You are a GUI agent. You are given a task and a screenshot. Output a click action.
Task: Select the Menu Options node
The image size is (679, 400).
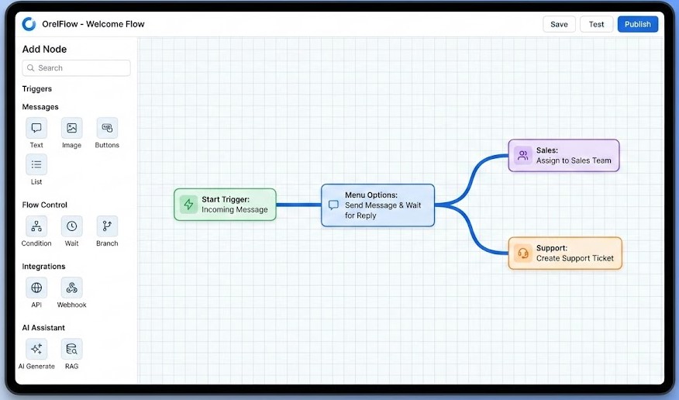pyautogui.click(x=377, y=205)
